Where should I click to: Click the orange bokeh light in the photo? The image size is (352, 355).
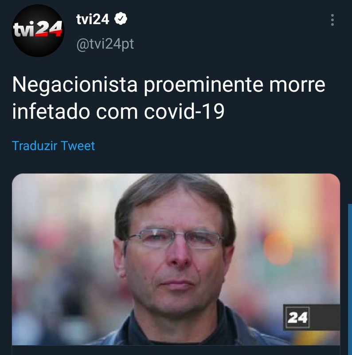point(278,248)
